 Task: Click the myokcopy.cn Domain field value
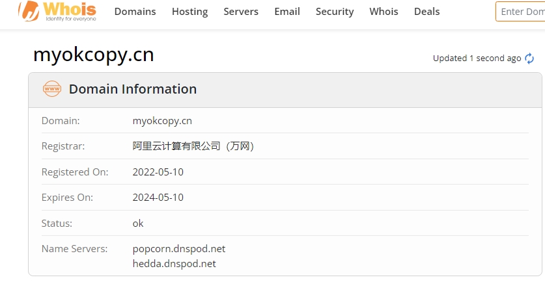click(x=162, y=121)
